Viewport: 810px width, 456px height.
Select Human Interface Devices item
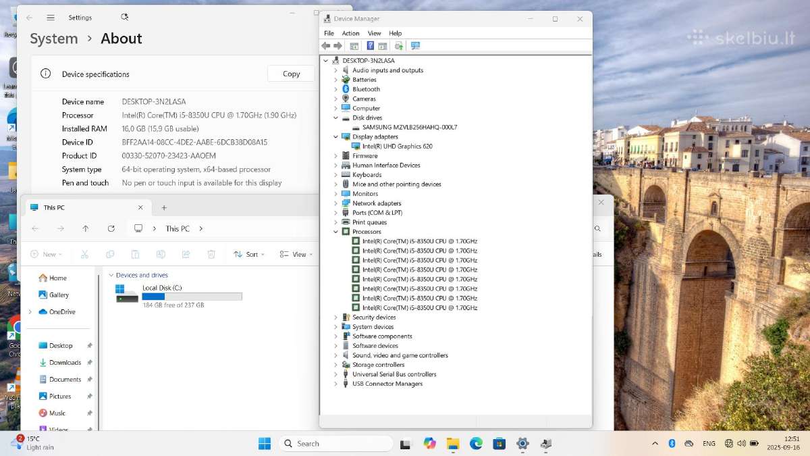click(x=386, y=165)
